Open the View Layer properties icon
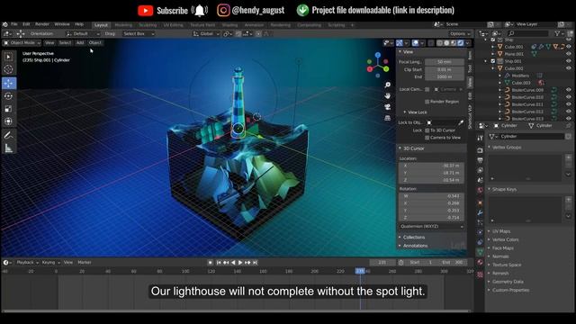 click(480, 170)
